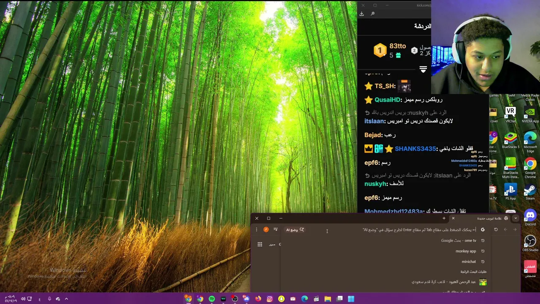Click username nuskyh in the chat
This screenshot has height=304, width=540.
click(x=375, y=184)
